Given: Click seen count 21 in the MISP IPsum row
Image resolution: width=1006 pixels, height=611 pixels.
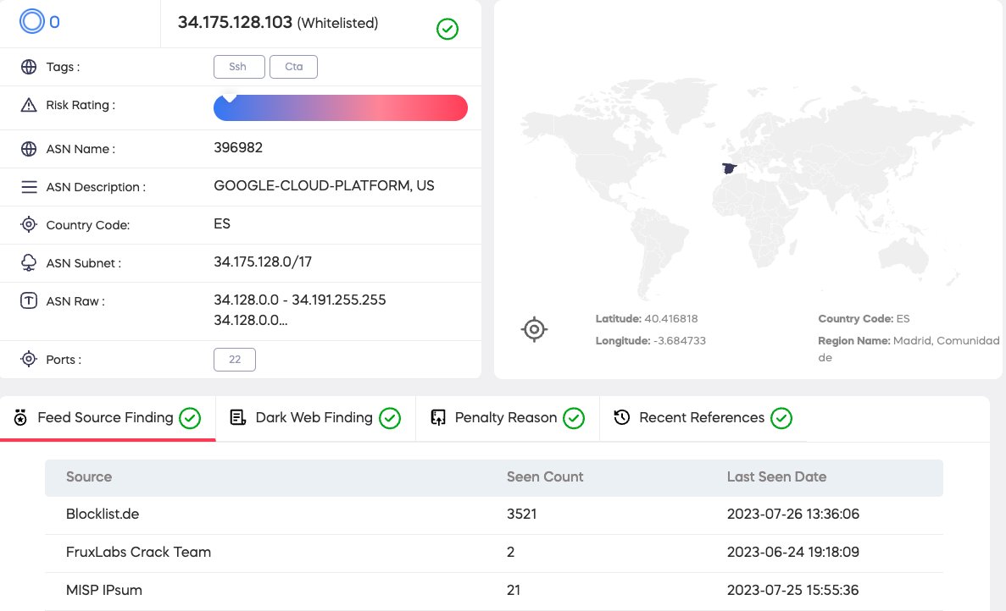Looking at the screenshot, I should 514,590.
